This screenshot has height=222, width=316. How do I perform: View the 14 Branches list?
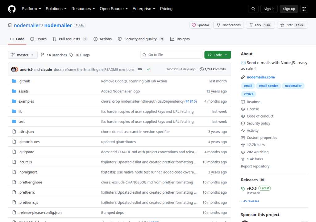coord(54,55)
